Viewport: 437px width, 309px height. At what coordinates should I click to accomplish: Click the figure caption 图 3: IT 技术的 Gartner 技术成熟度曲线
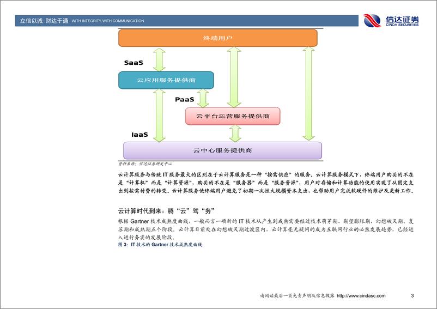coord(160,245)
